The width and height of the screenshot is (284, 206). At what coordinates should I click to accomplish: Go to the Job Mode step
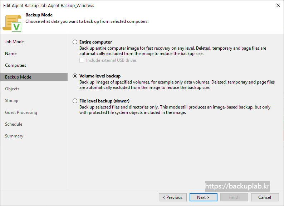[x=14, y=42]
